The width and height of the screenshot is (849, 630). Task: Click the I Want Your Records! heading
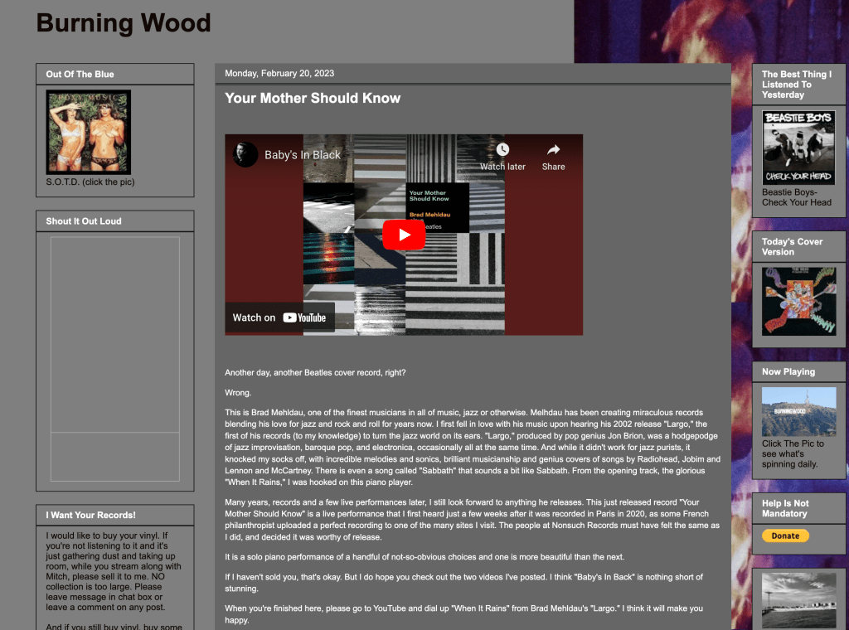coord(91,516)
